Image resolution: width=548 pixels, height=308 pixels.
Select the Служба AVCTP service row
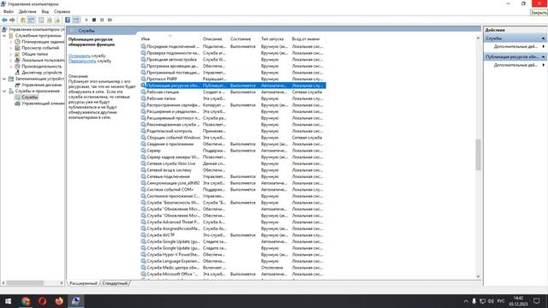(233, 235)
